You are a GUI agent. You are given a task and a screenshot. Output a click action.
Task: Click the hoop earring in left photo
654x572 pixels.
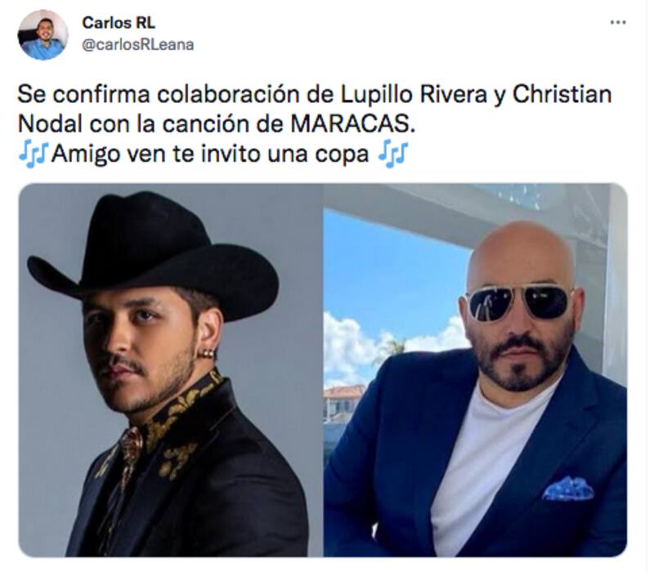(206, 354)
